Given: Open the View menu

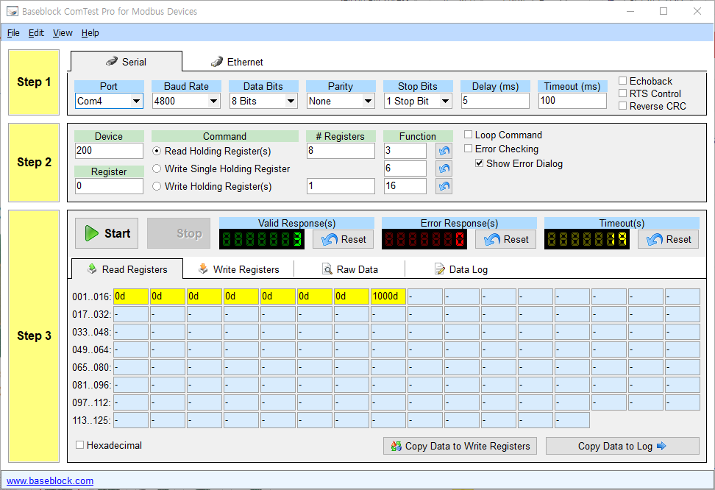Looking at the screenshot, I should 63,33.
